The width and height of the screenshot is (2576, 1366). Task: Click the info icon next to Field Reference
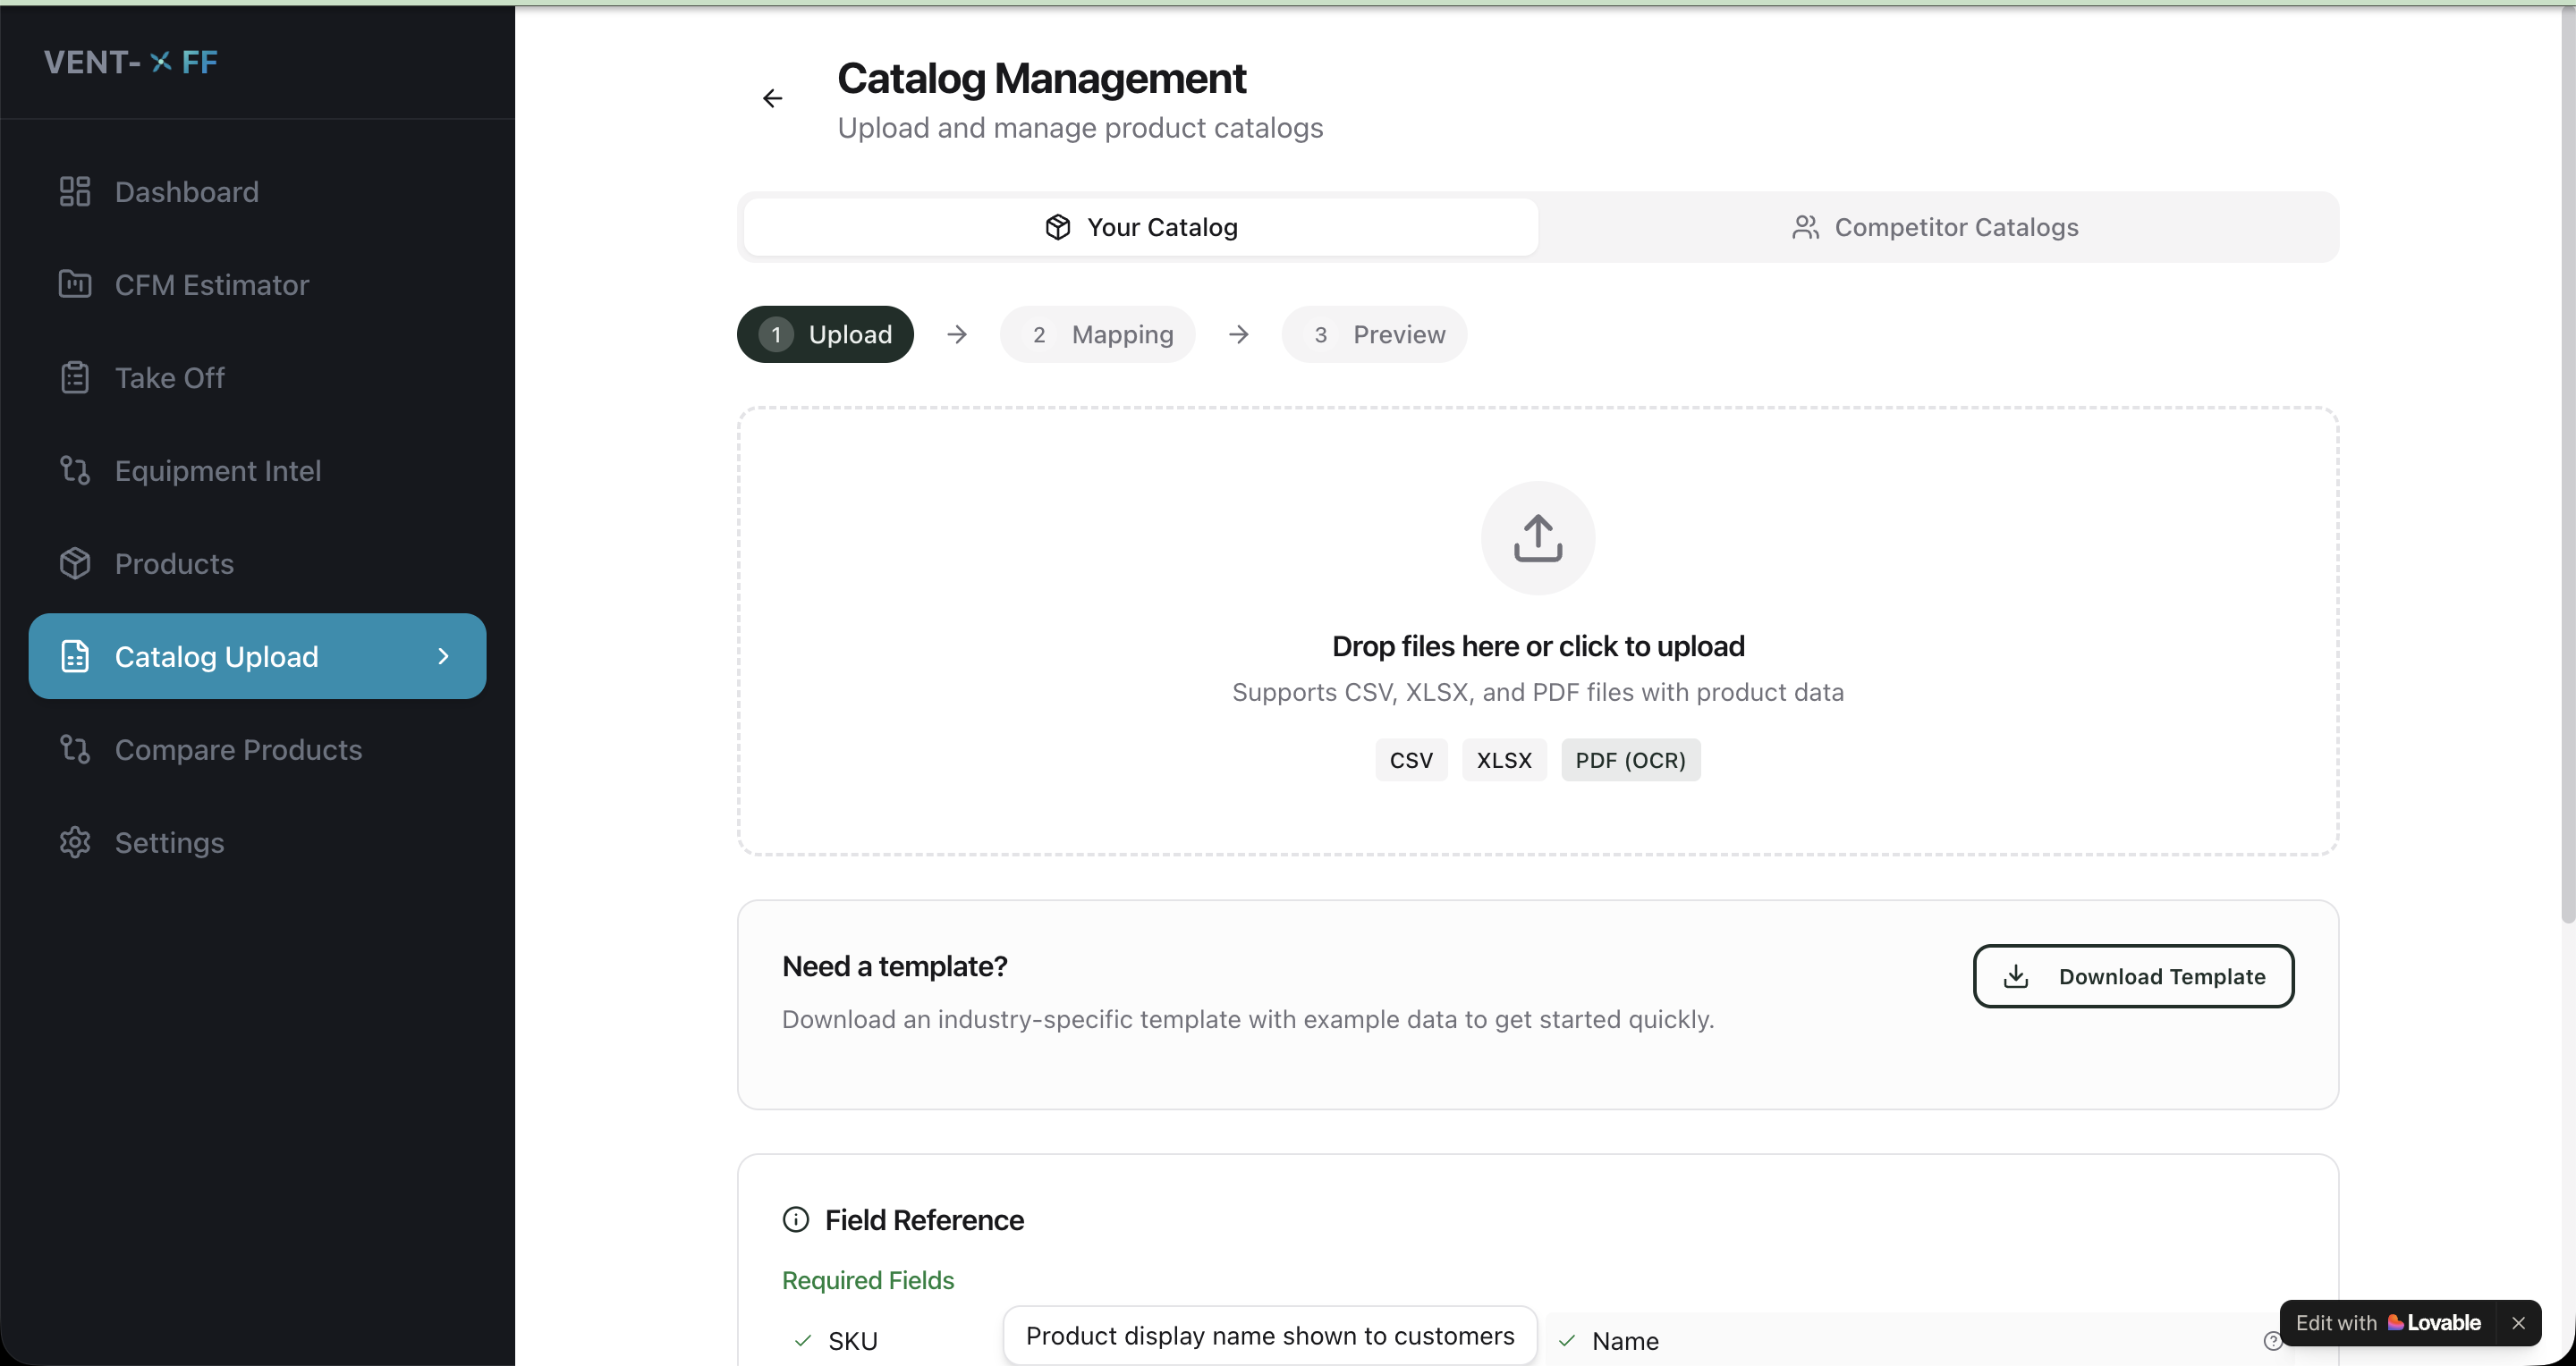(x=796, y=1219)
